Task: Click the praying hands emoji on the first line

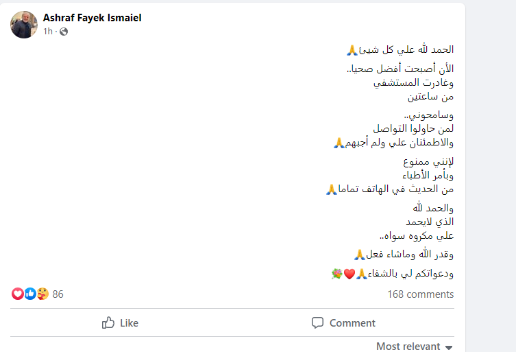Action: [x=352, y=49]
